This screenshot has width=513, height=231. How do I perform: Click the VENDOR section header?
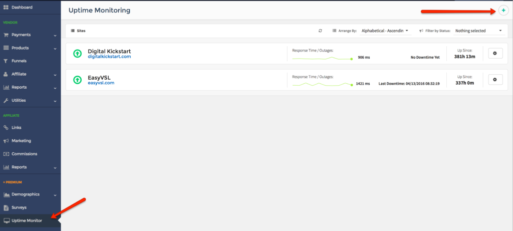pos(10,23)
